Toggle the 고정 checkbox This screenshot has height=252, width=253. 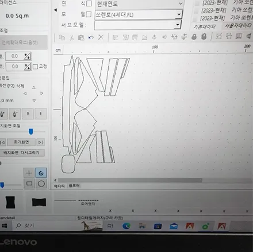click(x=35, y=67)
